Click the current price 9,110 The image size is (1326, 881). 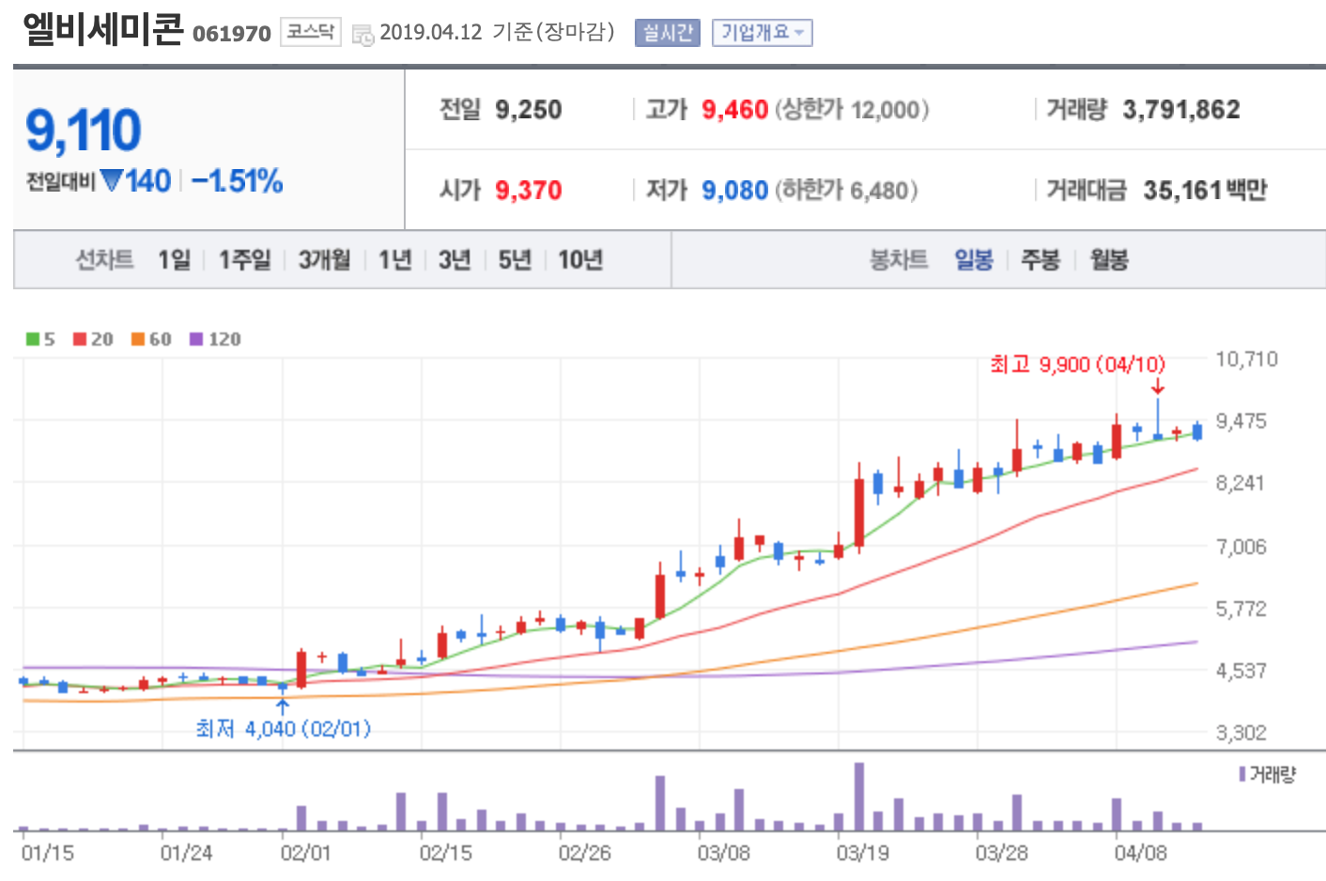click(x=84, y=130)
